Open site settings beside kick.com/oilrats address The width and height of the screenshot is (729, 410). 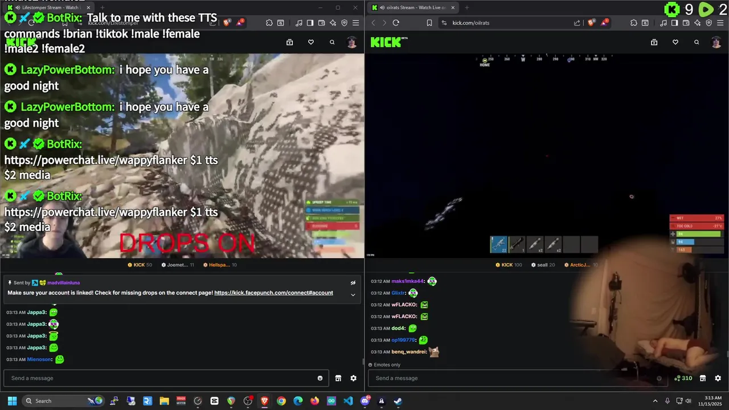[x=444, y=23]
